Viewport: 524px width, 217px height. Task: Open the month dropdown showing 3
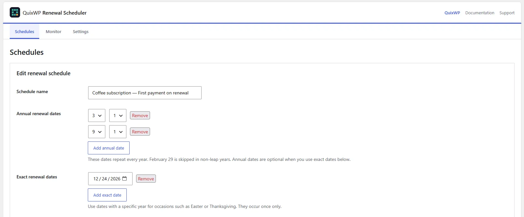pyautogui.click(x=97, y=115)
